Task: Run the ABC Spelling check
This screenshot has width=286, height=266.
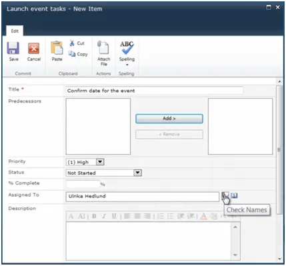Action: (127, 47)
